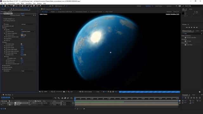The height and width of the screenshot is (114, 203).
Task: Toggle visibility eye of Planet layer
Action: coord(1,105)
